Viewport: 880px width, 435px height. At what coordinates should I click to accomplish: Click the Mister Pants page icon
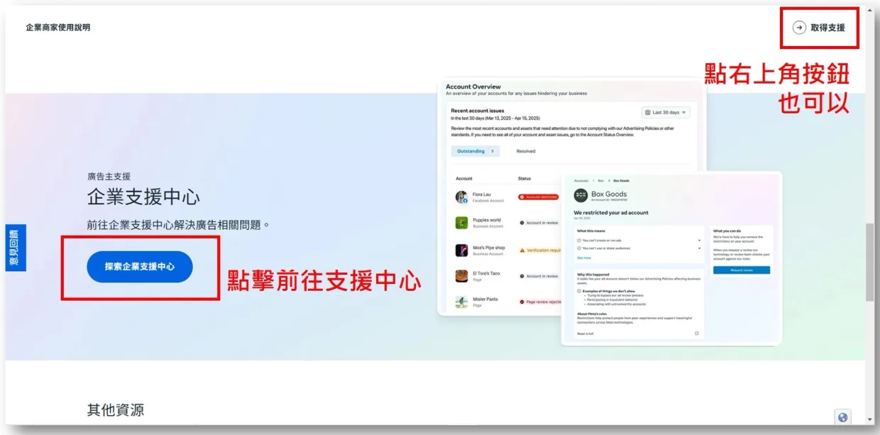coord(461,302)
